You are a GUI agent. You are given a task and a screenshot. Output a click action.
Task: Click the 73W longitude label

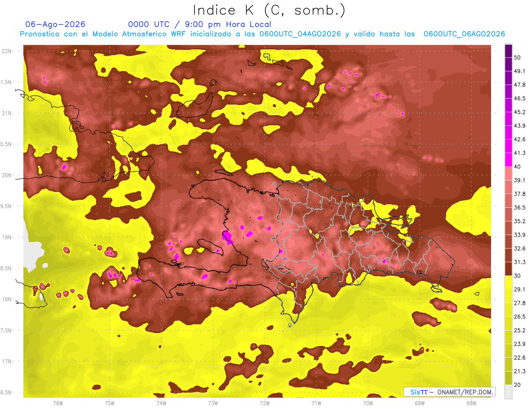point(213,403)
